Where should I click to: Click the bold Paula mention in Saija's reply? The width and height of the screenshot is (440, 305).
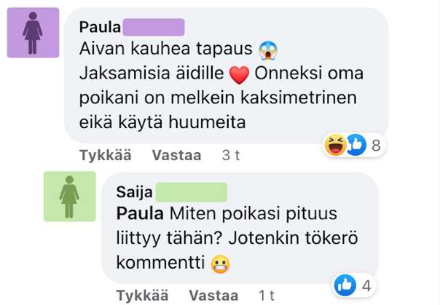pos(140,215)
